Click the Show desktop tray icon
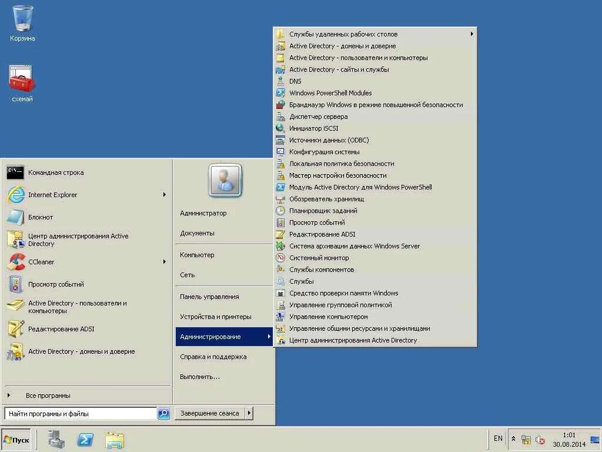 595,439
